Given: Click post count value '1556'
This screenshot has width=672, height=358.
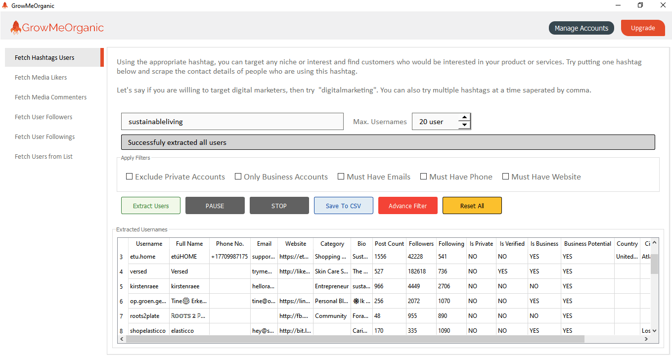Looking at the screenshot, I should 389,257.
